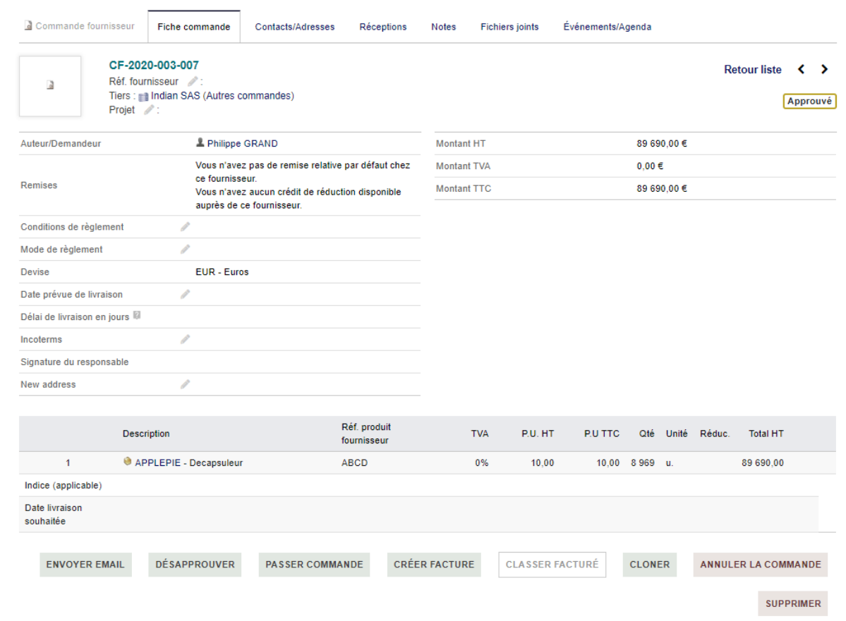Click the CRÉER FACTURE button
This screenshot has height=621, width=846.
(x=434, y=565)
